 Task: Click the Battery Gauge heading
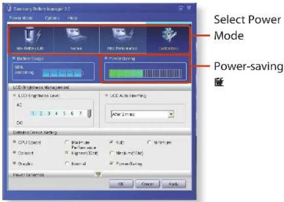pyautogui.click(x=30, y=59)
